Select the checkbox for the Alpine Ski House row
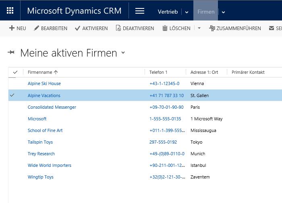Image resolution: width=282 pixels, height=203 pixels. 12,83
